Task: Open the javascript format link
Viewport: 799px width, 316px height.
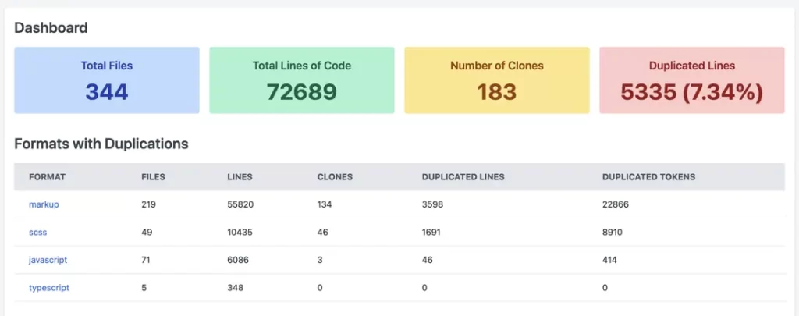Action: coord(48,260)
